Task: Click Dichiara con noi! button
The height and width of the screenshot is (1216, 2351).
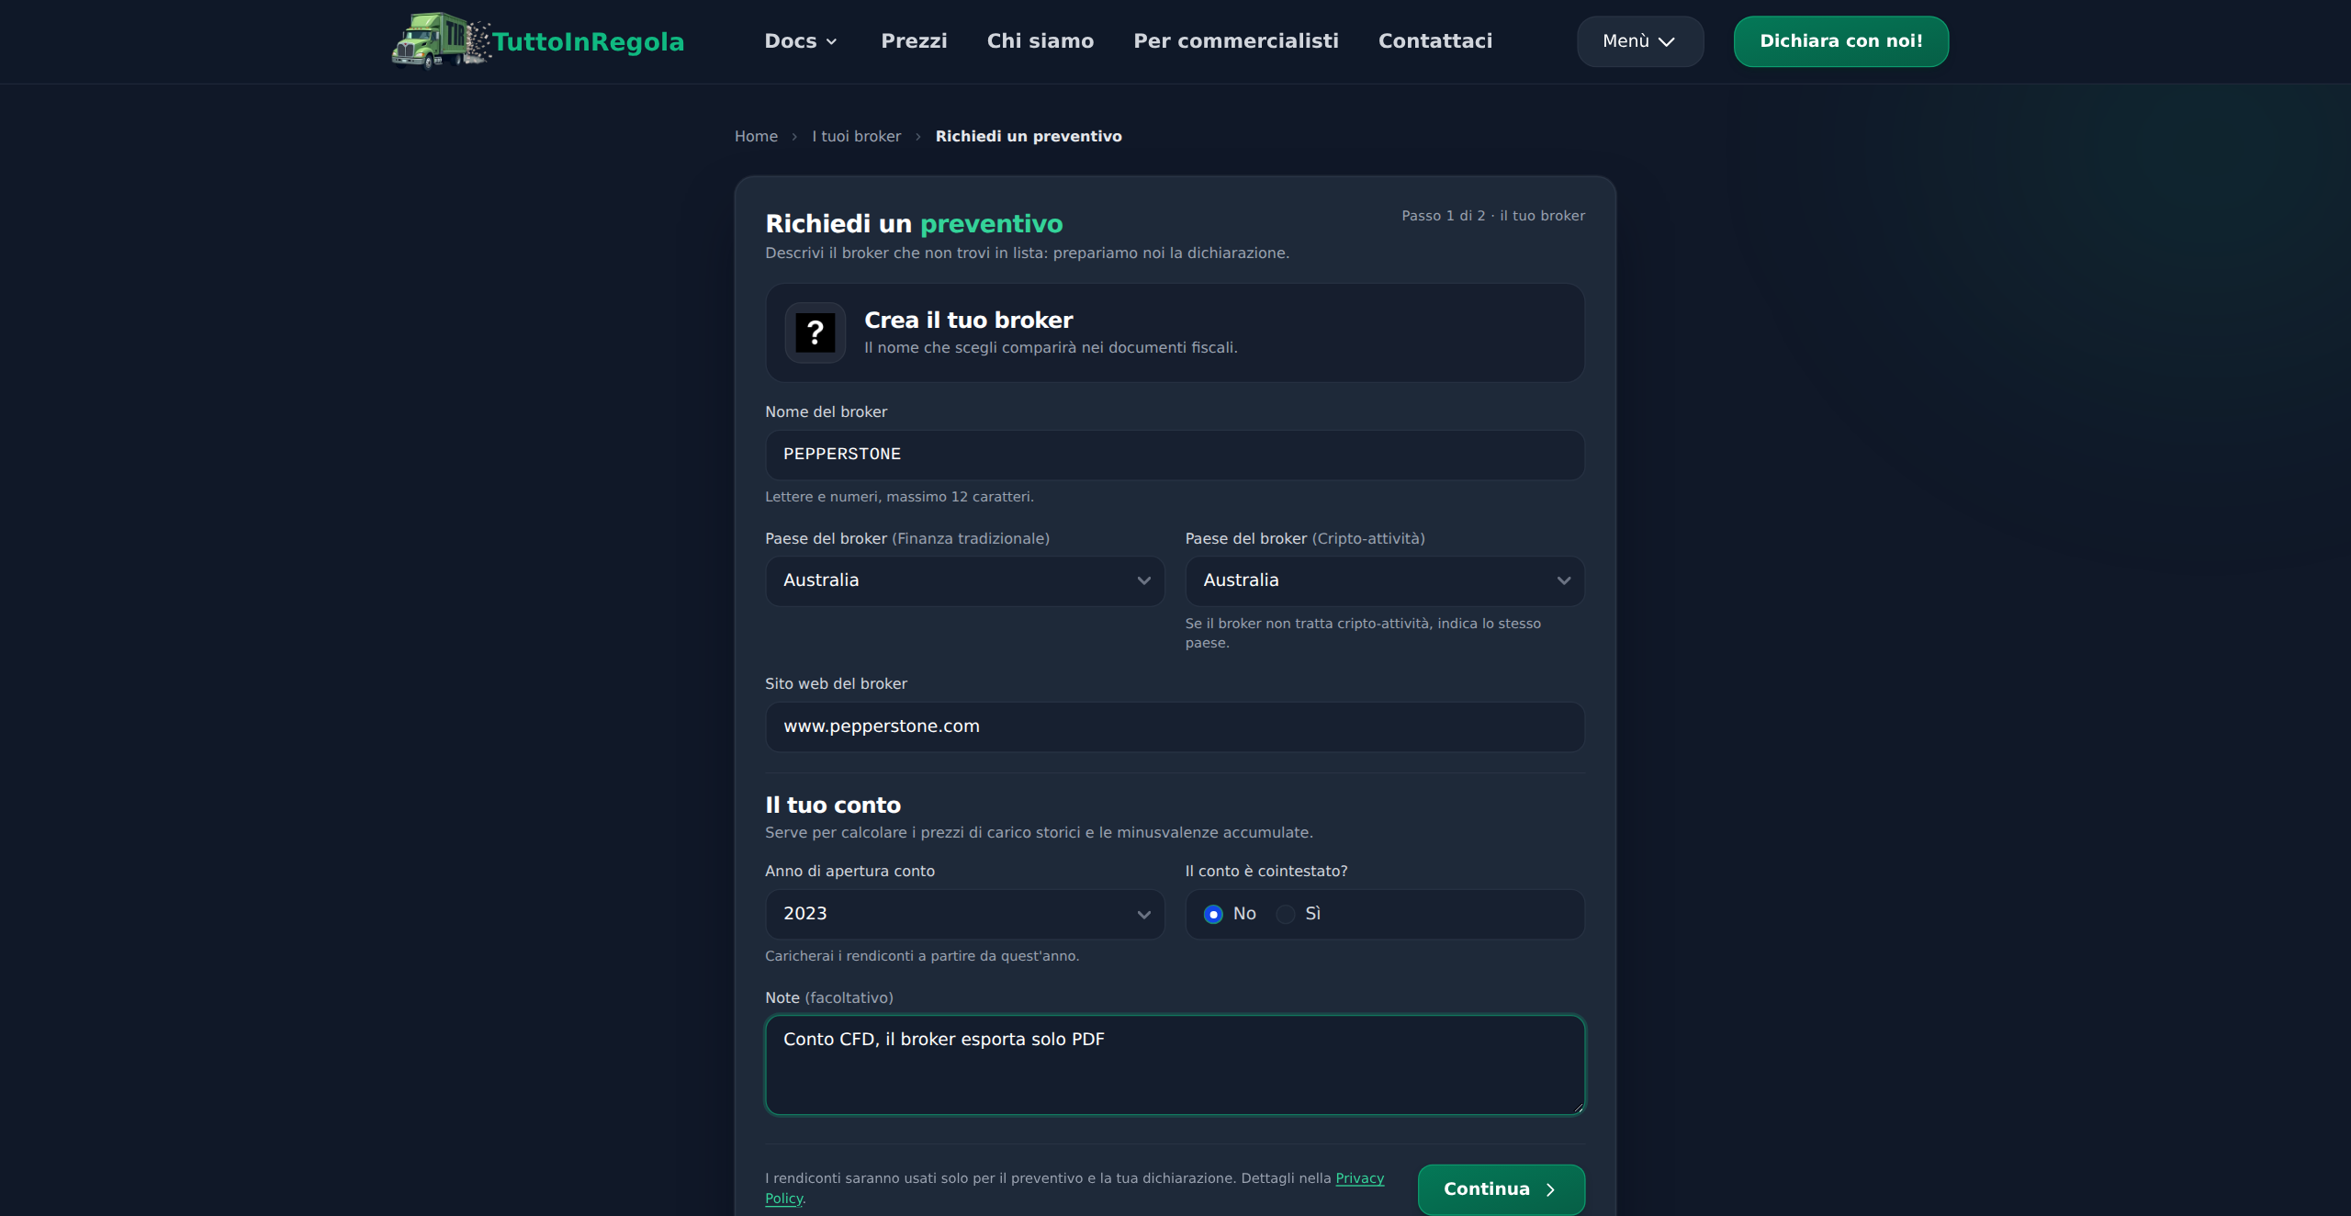Action: (x=1841, y=41)
